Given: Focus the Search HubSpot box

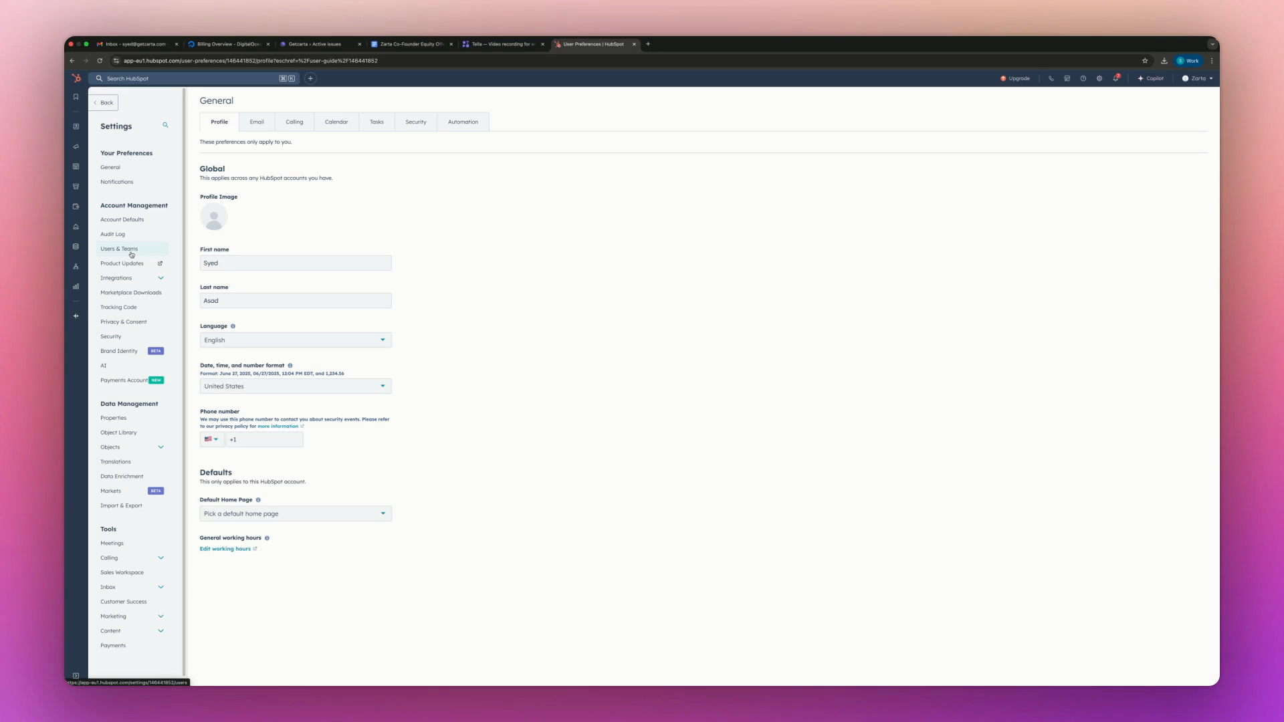Looking at the screenshot, I should tap(195, 78).
